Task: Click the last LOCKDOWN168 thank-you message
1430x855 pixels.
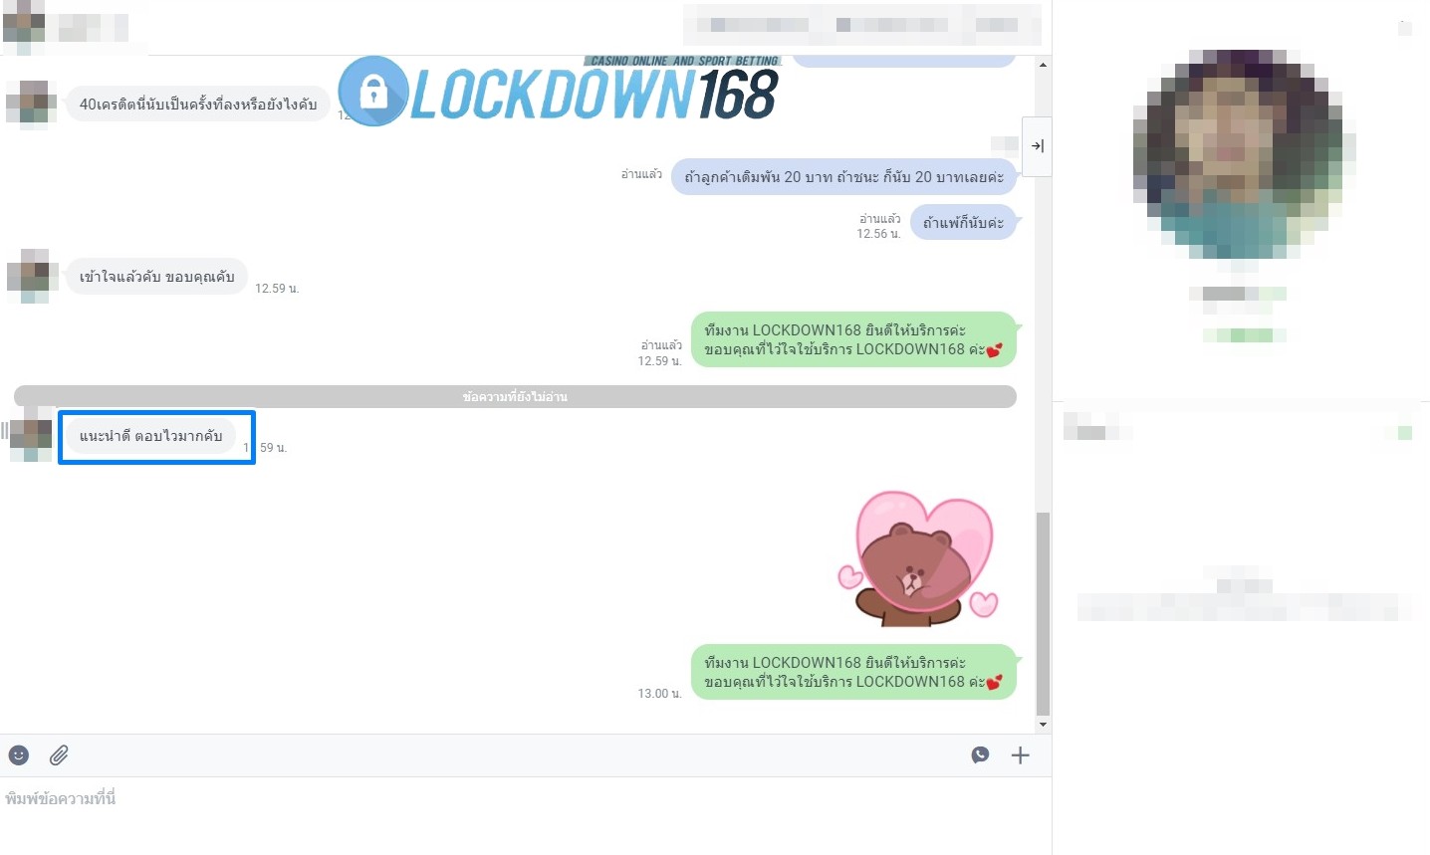Action: pos(853,672)
